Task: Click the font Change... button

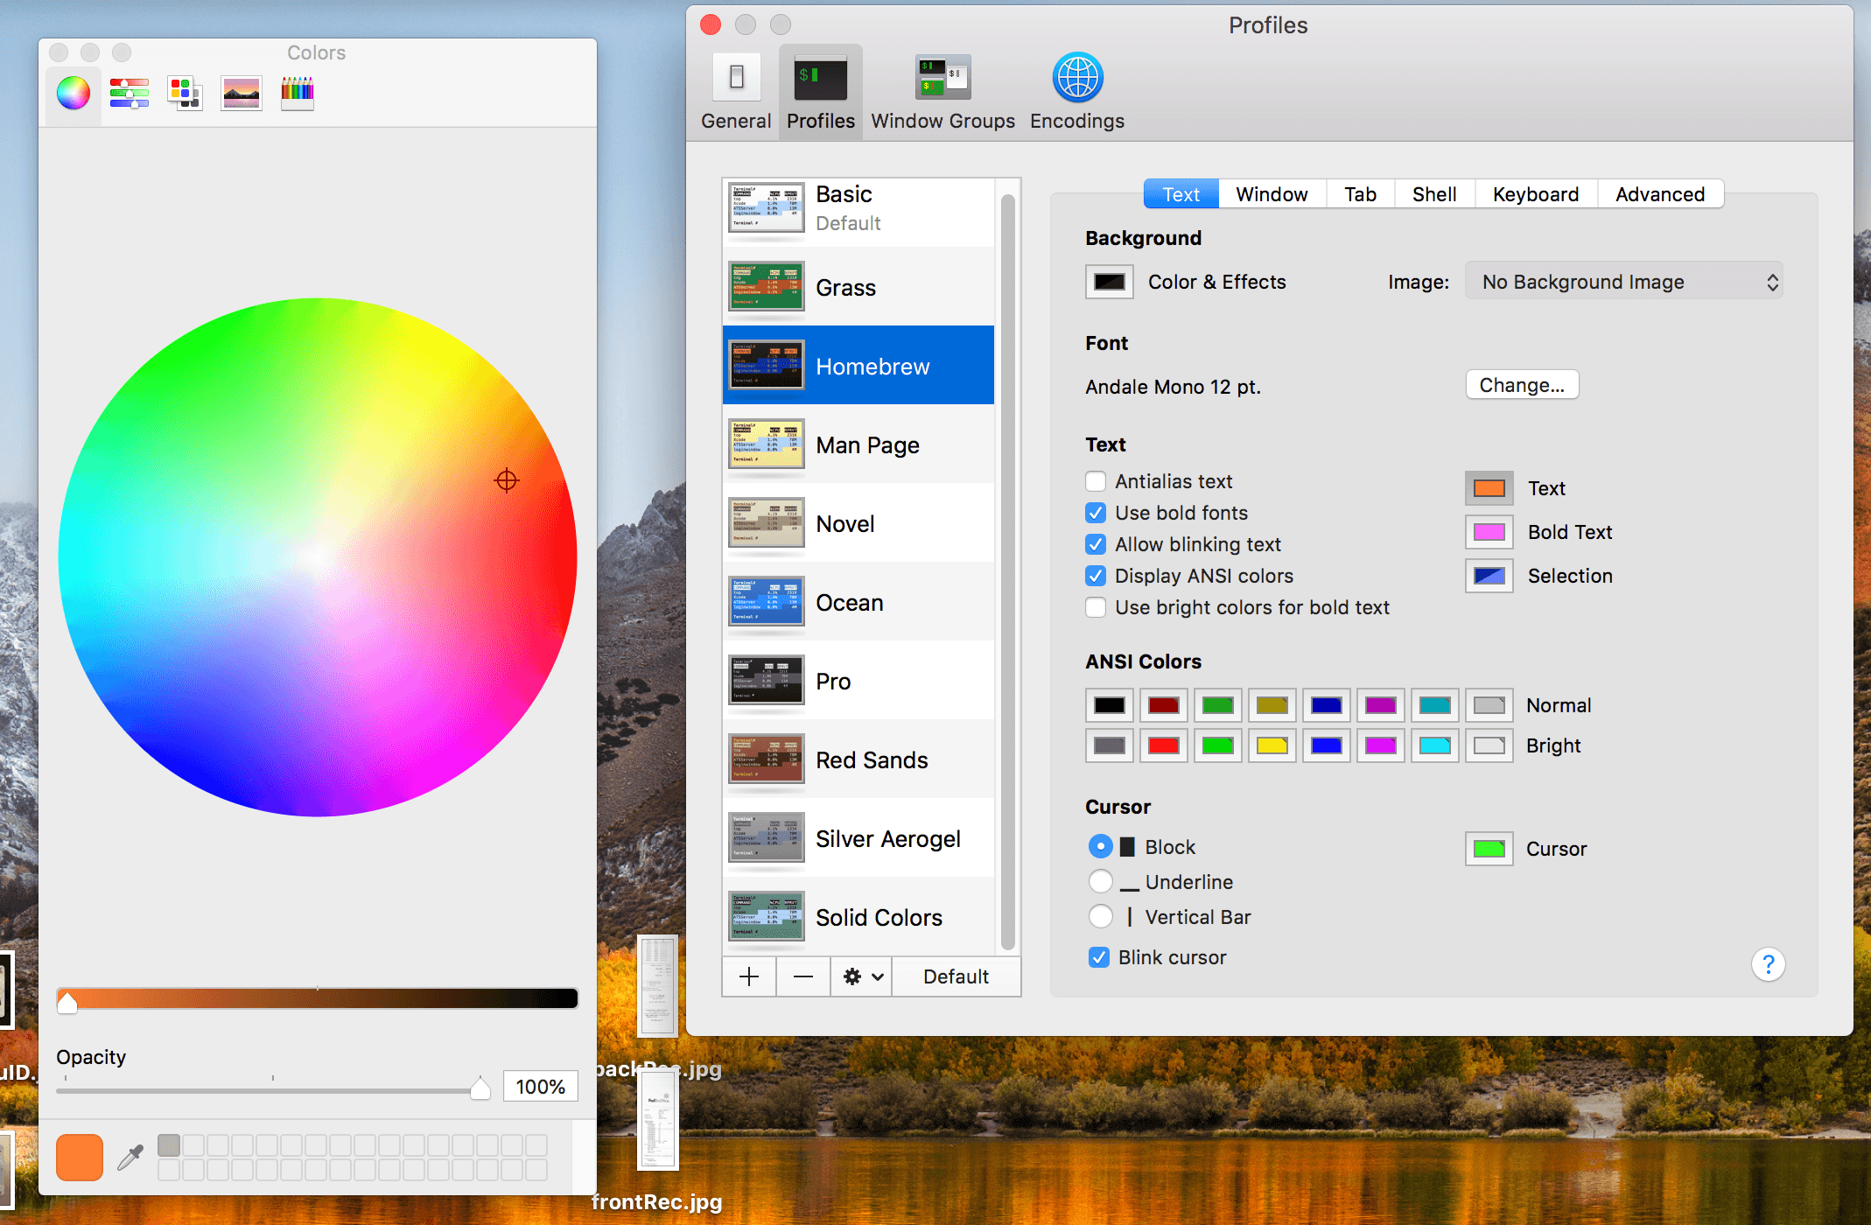Action: pyautogui.click(x=1521, y=385)
